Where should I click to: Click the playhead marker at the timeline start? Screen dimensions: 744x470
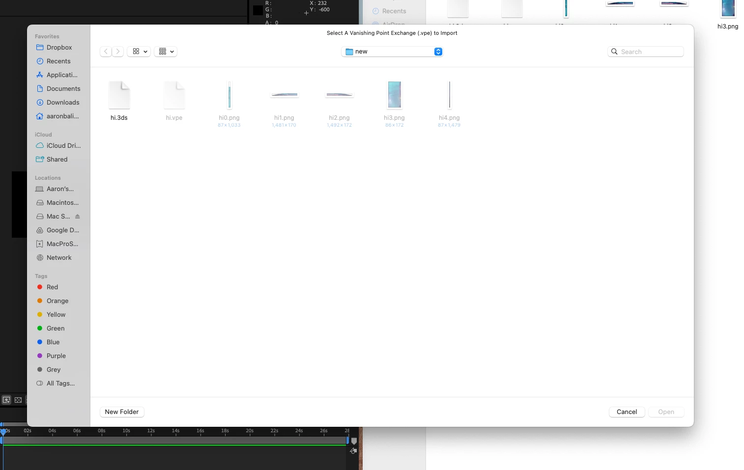3,432
